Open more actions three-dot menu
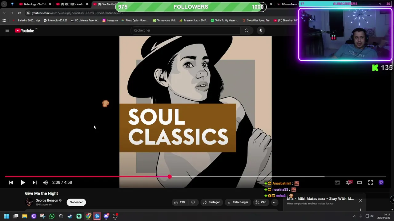This screenshot has width=394, height=221. 275,202
